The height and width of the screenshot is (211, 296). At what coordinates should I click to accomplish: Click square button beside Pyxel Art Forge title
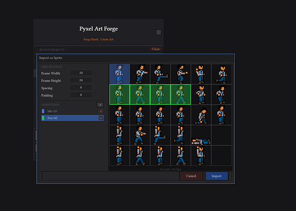(x=159, y=32)
